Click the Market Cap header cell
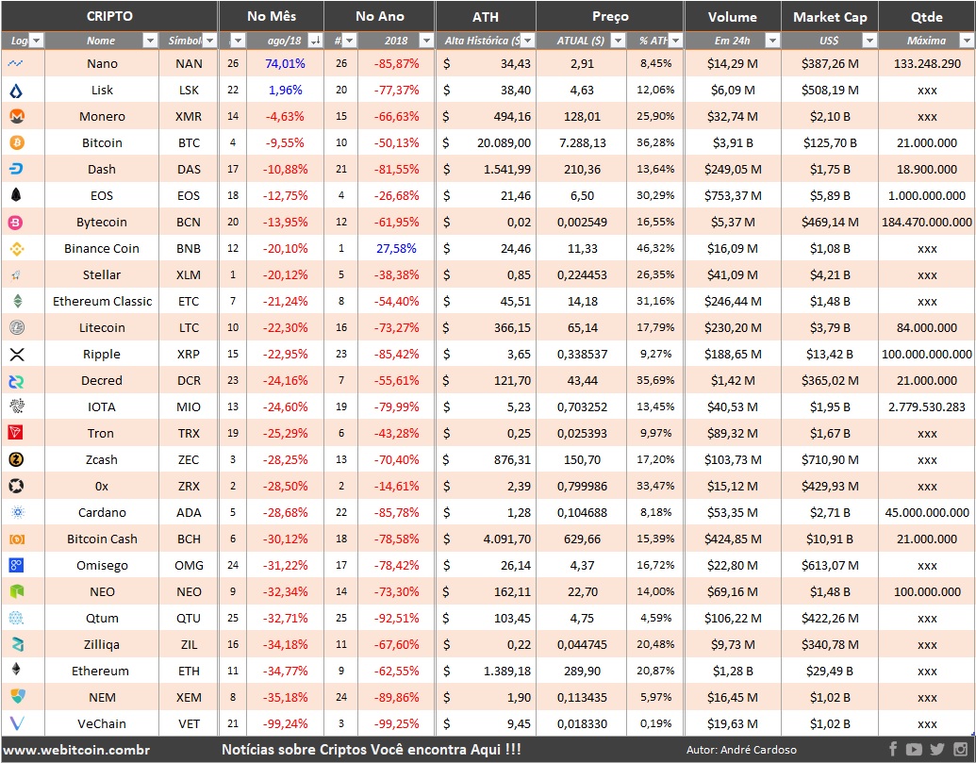 coord(830,17)
